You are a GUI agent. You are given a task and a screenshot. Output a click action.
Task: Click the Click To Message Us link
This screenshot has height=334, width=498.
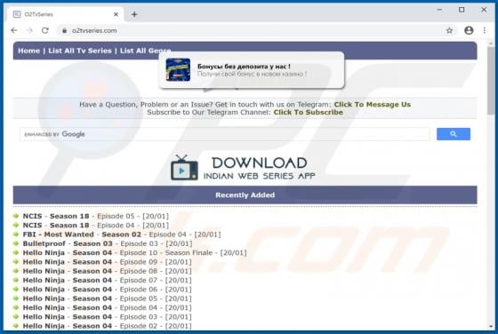373,104
